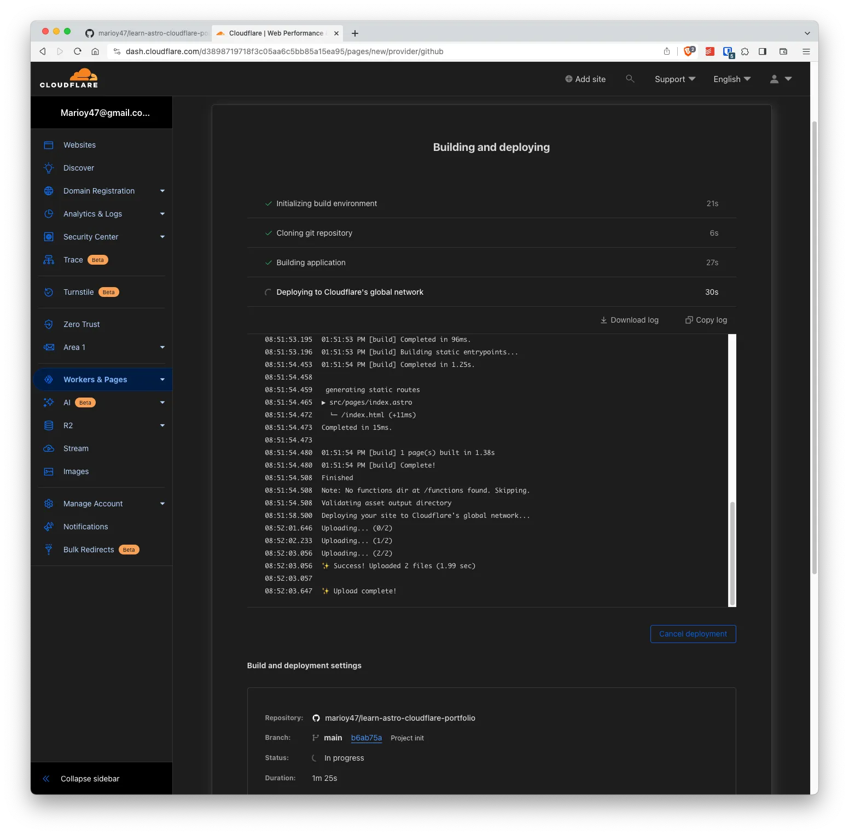Open commit link b6ab75a
The width and height of the screenshot is (849, 835).
(x=367, y=738)
